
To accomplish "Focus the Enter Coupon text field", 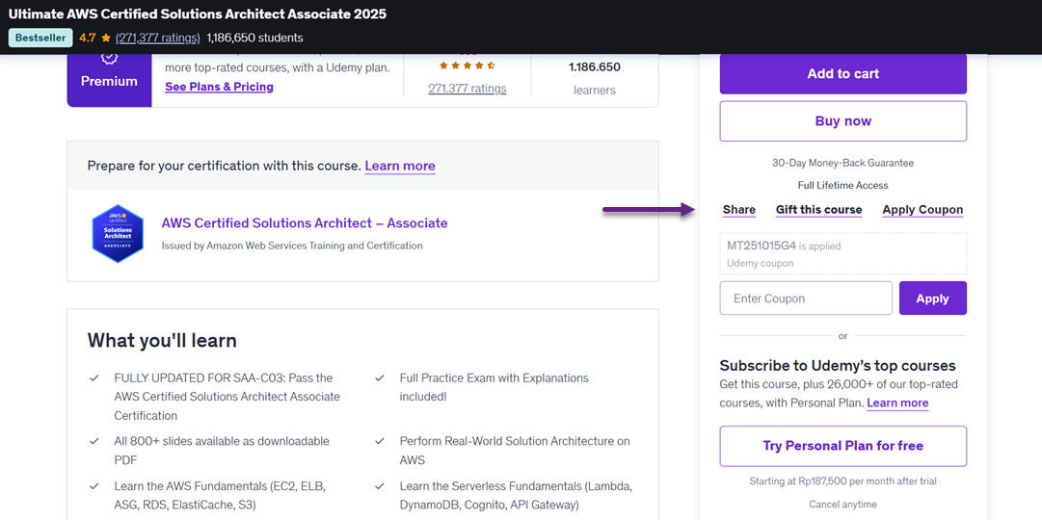I will click(x=806, y=299).
